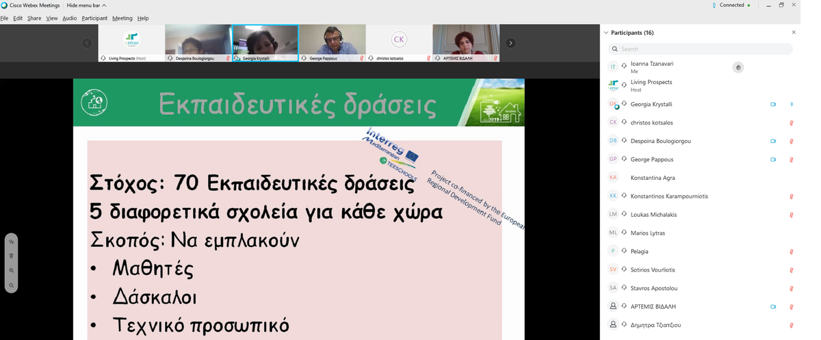Open the Participant menu
The height and width of the screenshot is (340, 821).
point(95,18)
